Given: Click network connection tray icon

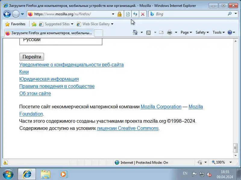Looking at the screenshot, I should click(x=202, y=174).
